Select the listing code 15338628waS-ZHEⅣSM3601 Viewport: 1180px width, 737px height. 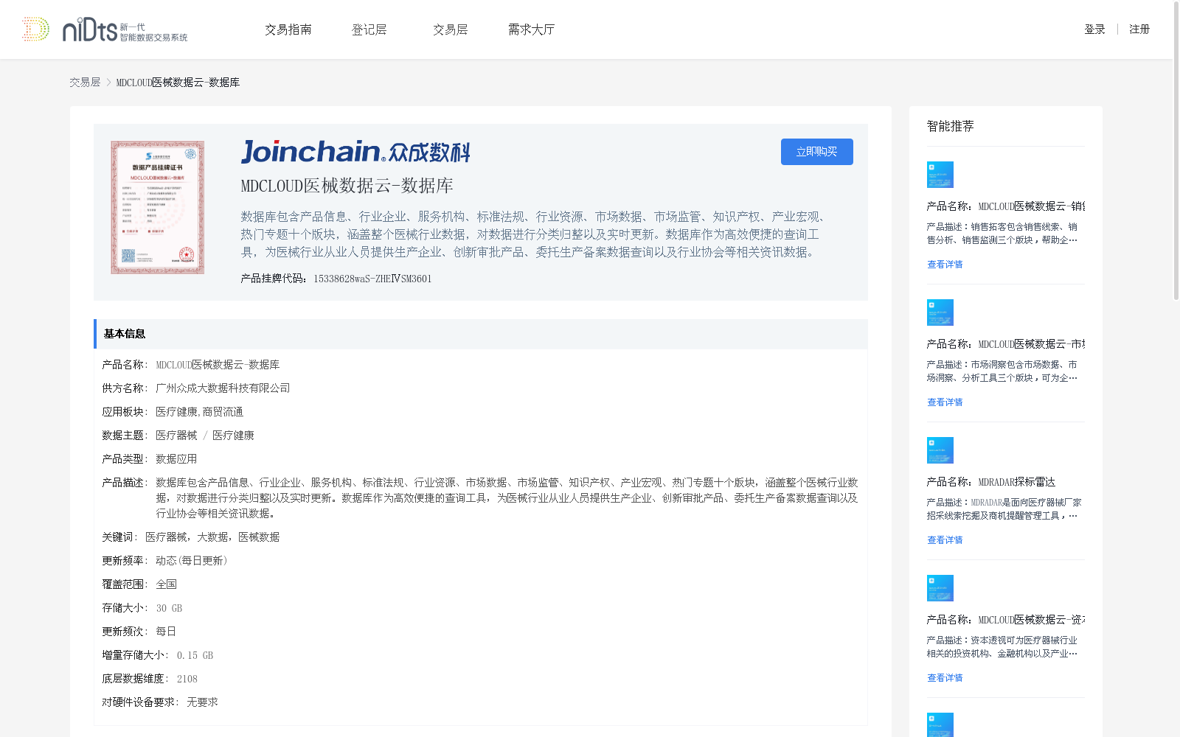372,279
